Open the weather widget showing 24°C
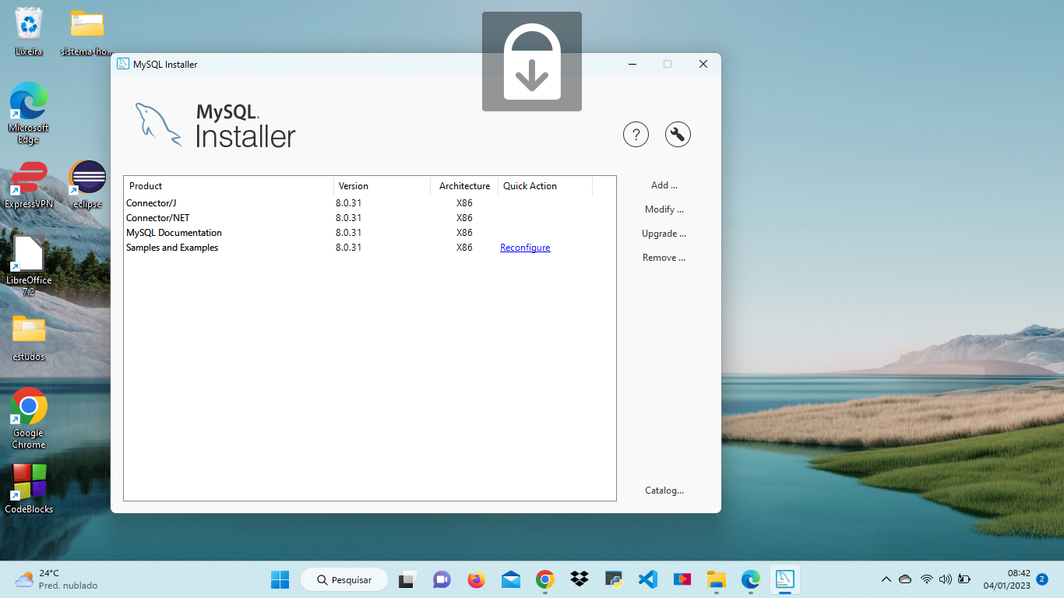This screenshot has height=598, width=1064. [x=56, y=579]
